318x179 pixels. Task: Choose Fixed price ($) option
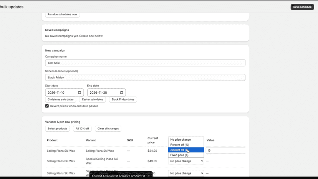coord(186,155)
